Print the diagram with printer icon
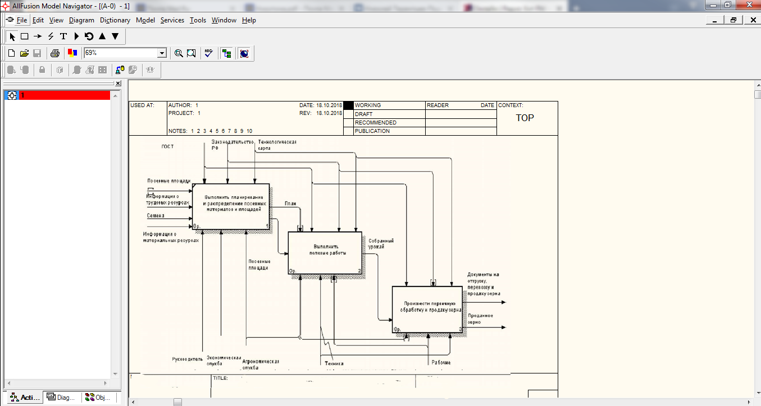 click(54, 53)
